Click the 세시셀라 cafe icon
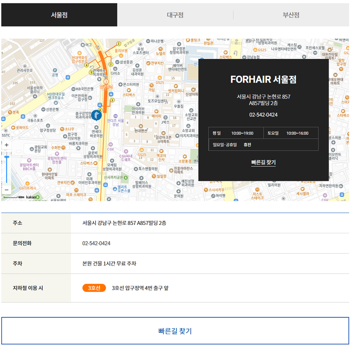The image size is (352, 346). pos(302,189)
